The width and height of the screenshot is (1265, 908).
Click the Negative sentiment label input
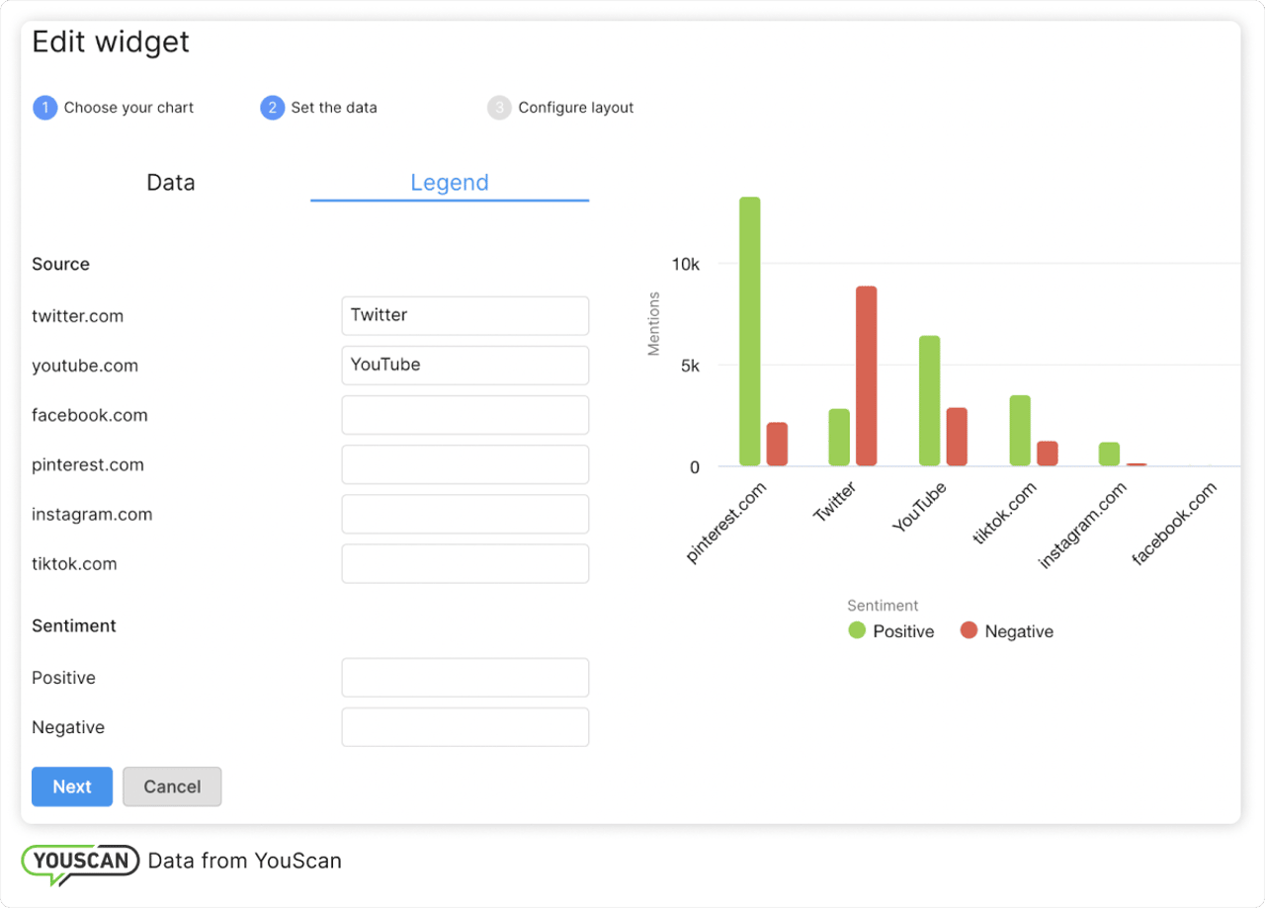(x=465, y=727)
